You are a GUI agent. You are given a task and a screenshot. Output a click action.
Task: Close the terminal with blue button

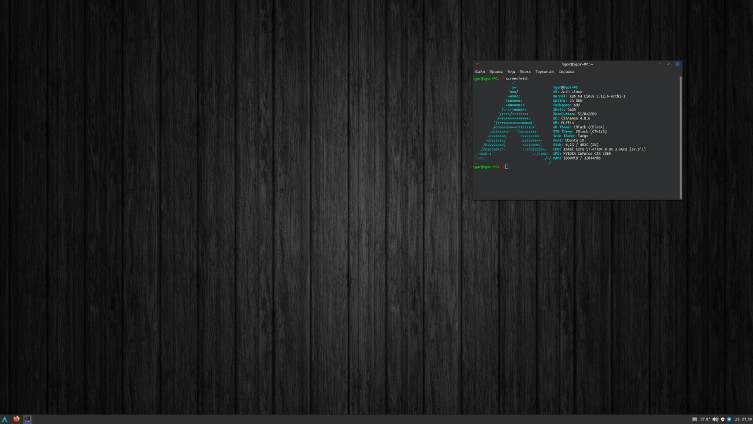(x=677, y=64)
